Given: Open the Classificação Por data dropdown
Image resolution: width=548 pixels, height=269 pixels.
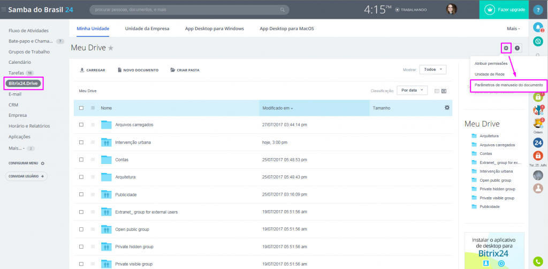Looking at the screenshot, I should 412,90.
